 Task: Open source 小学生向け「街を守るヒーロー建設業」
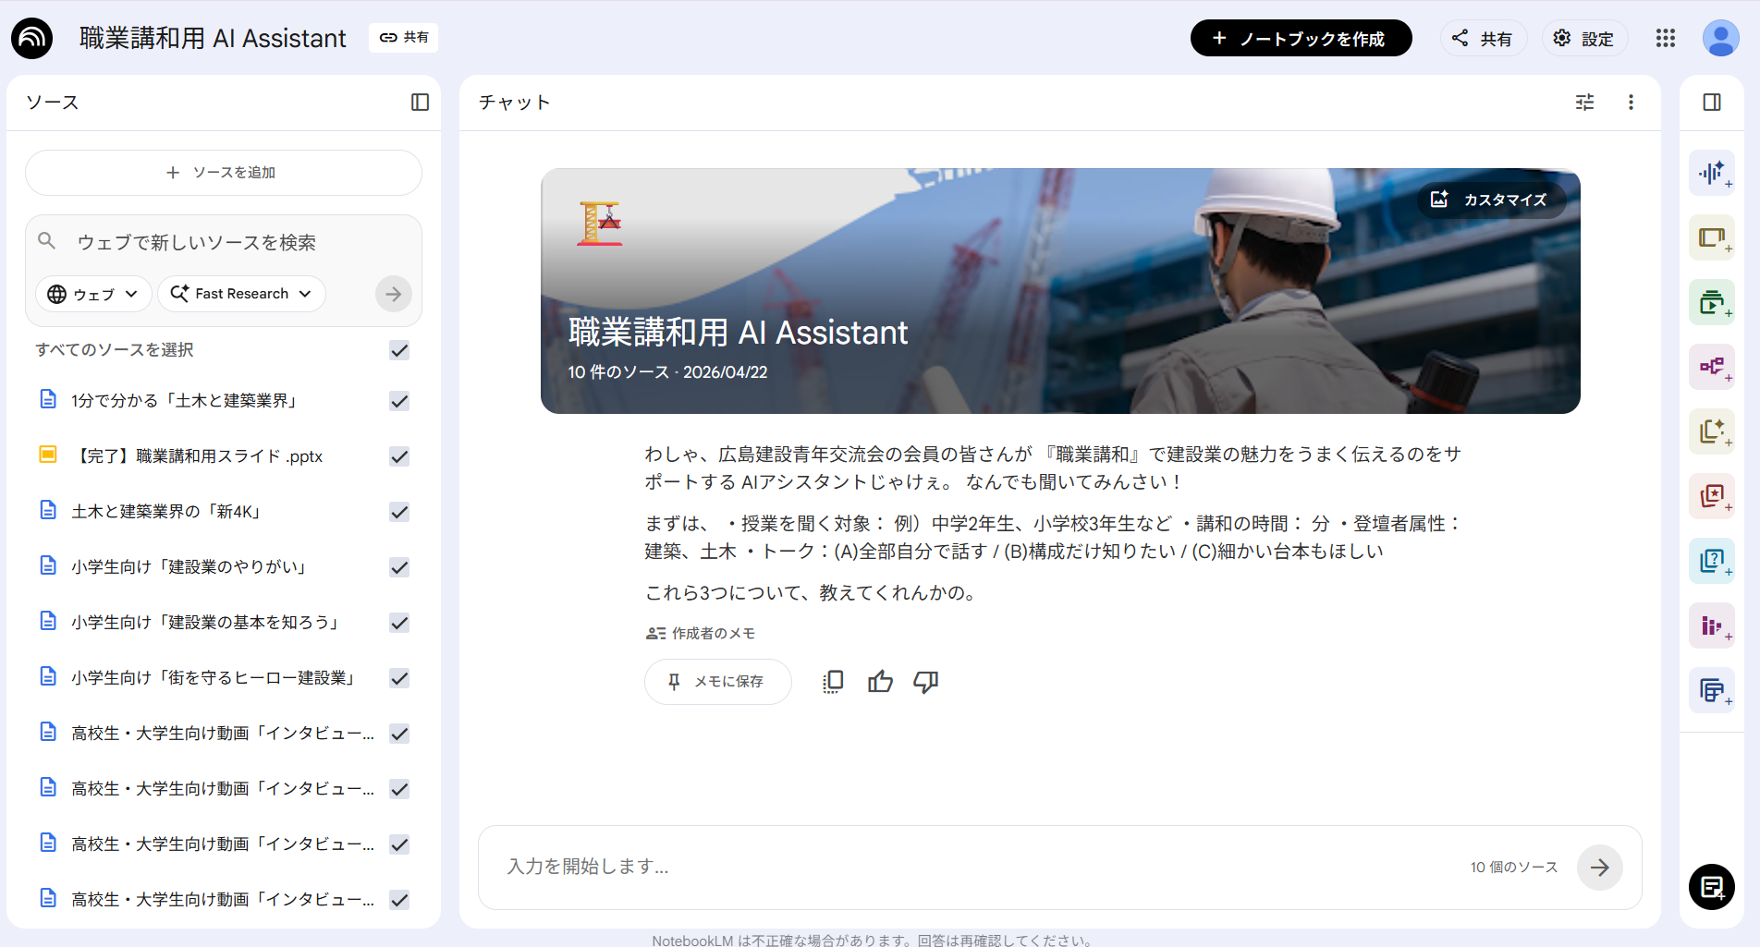[x=214, y=678]
